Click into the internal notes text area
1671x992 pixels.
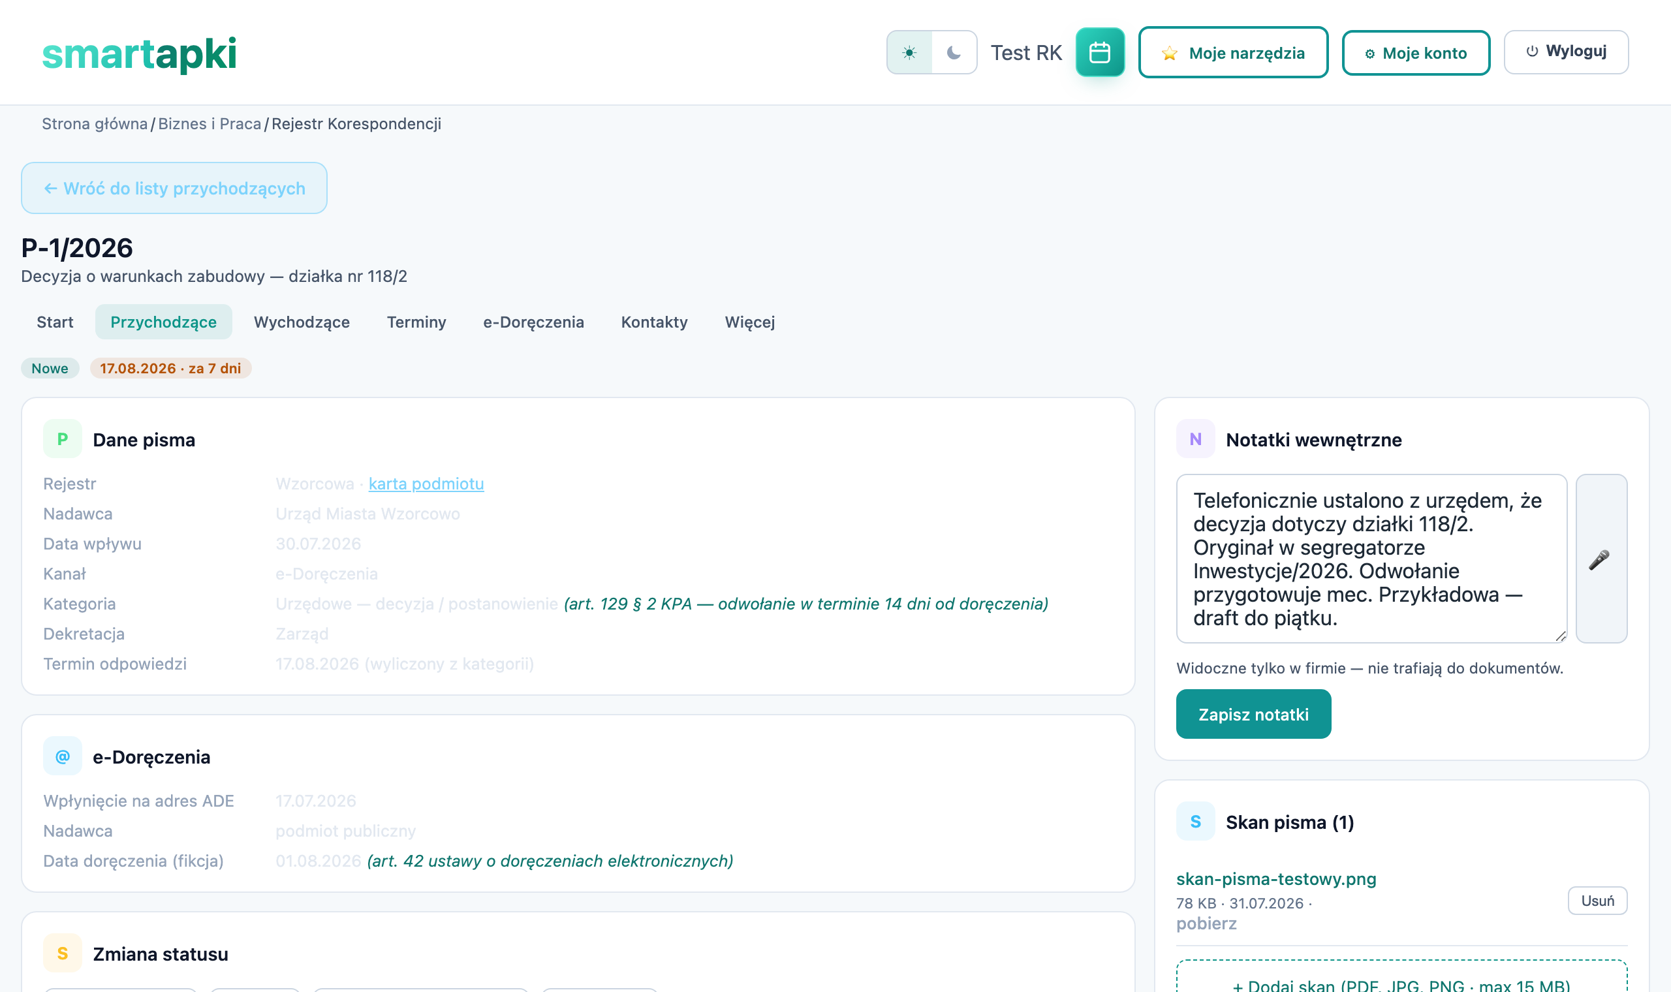[x=1371, y=559]
